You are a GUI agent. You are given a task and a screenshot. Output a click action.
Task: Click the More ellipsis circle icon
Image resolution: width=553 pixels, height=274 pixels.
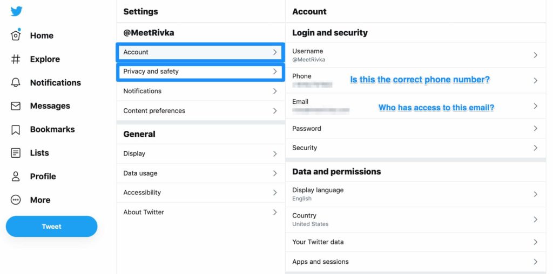click(16, 200)
